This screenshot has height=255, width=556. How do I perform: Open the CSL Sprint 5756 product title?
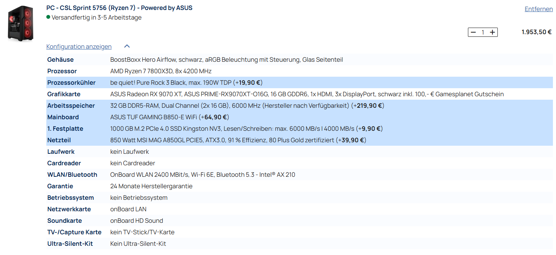[x=119, y=8]
